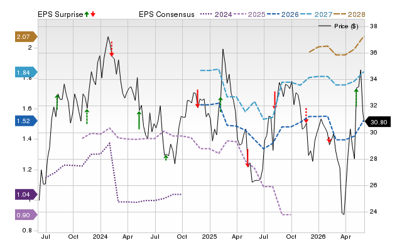
Task: Click the 28 label on the price axis
Action: coord(374,159)
